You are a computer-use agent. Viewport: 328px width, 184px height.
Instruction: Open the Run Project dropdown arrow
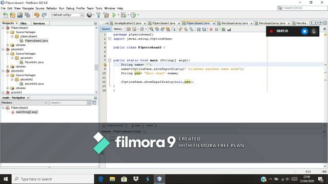[x=118, y=15]
